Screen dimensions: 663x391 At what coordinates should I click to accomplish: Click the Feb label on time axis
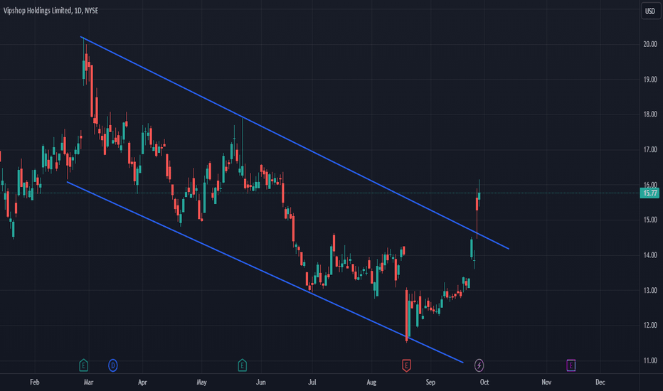click(x=35, y=382)
